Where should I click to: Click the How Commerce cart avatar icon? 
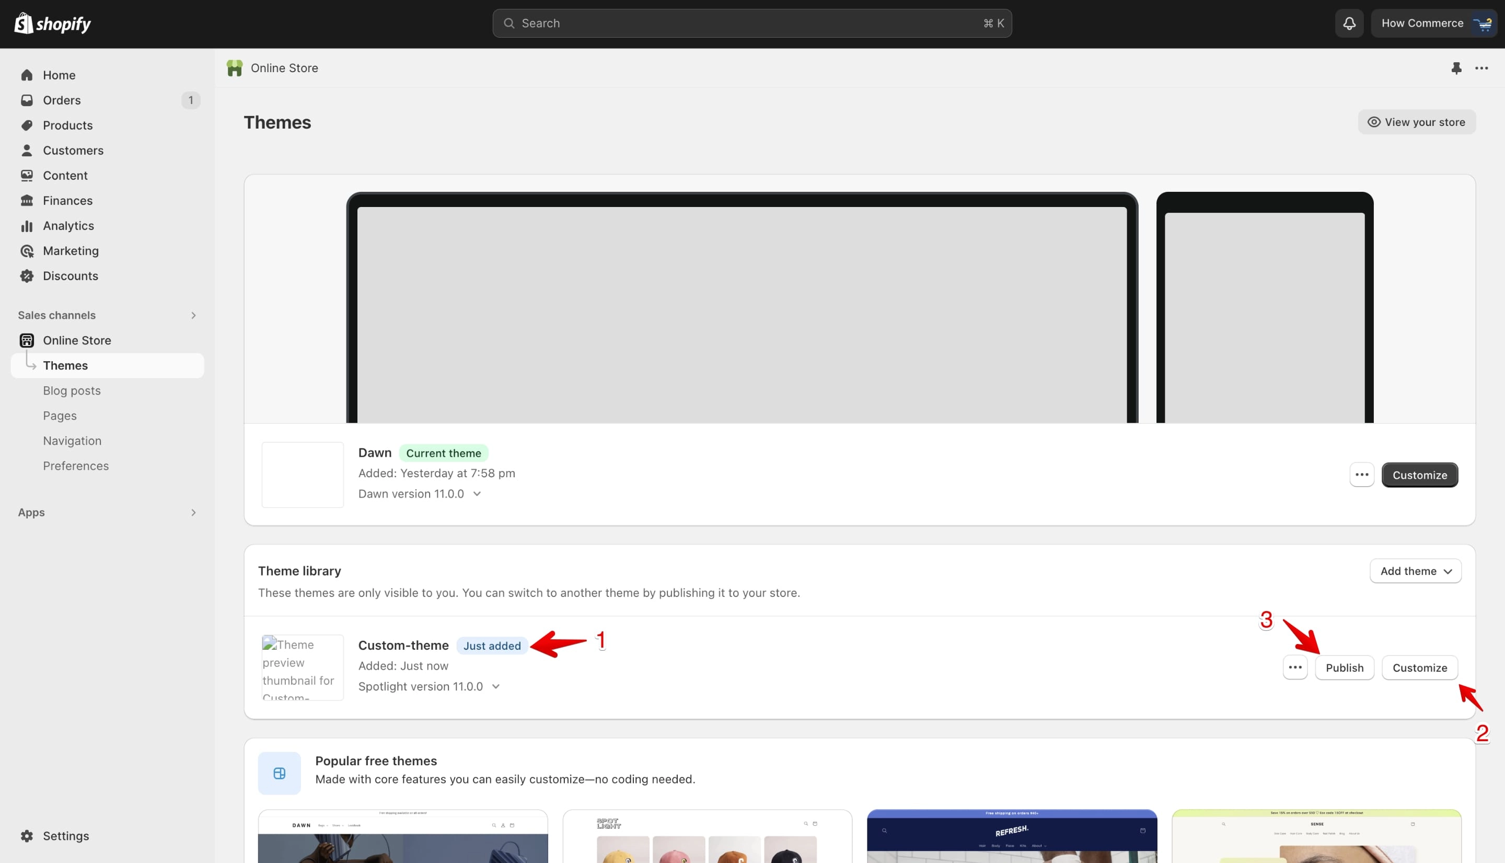click(1483, 24)
